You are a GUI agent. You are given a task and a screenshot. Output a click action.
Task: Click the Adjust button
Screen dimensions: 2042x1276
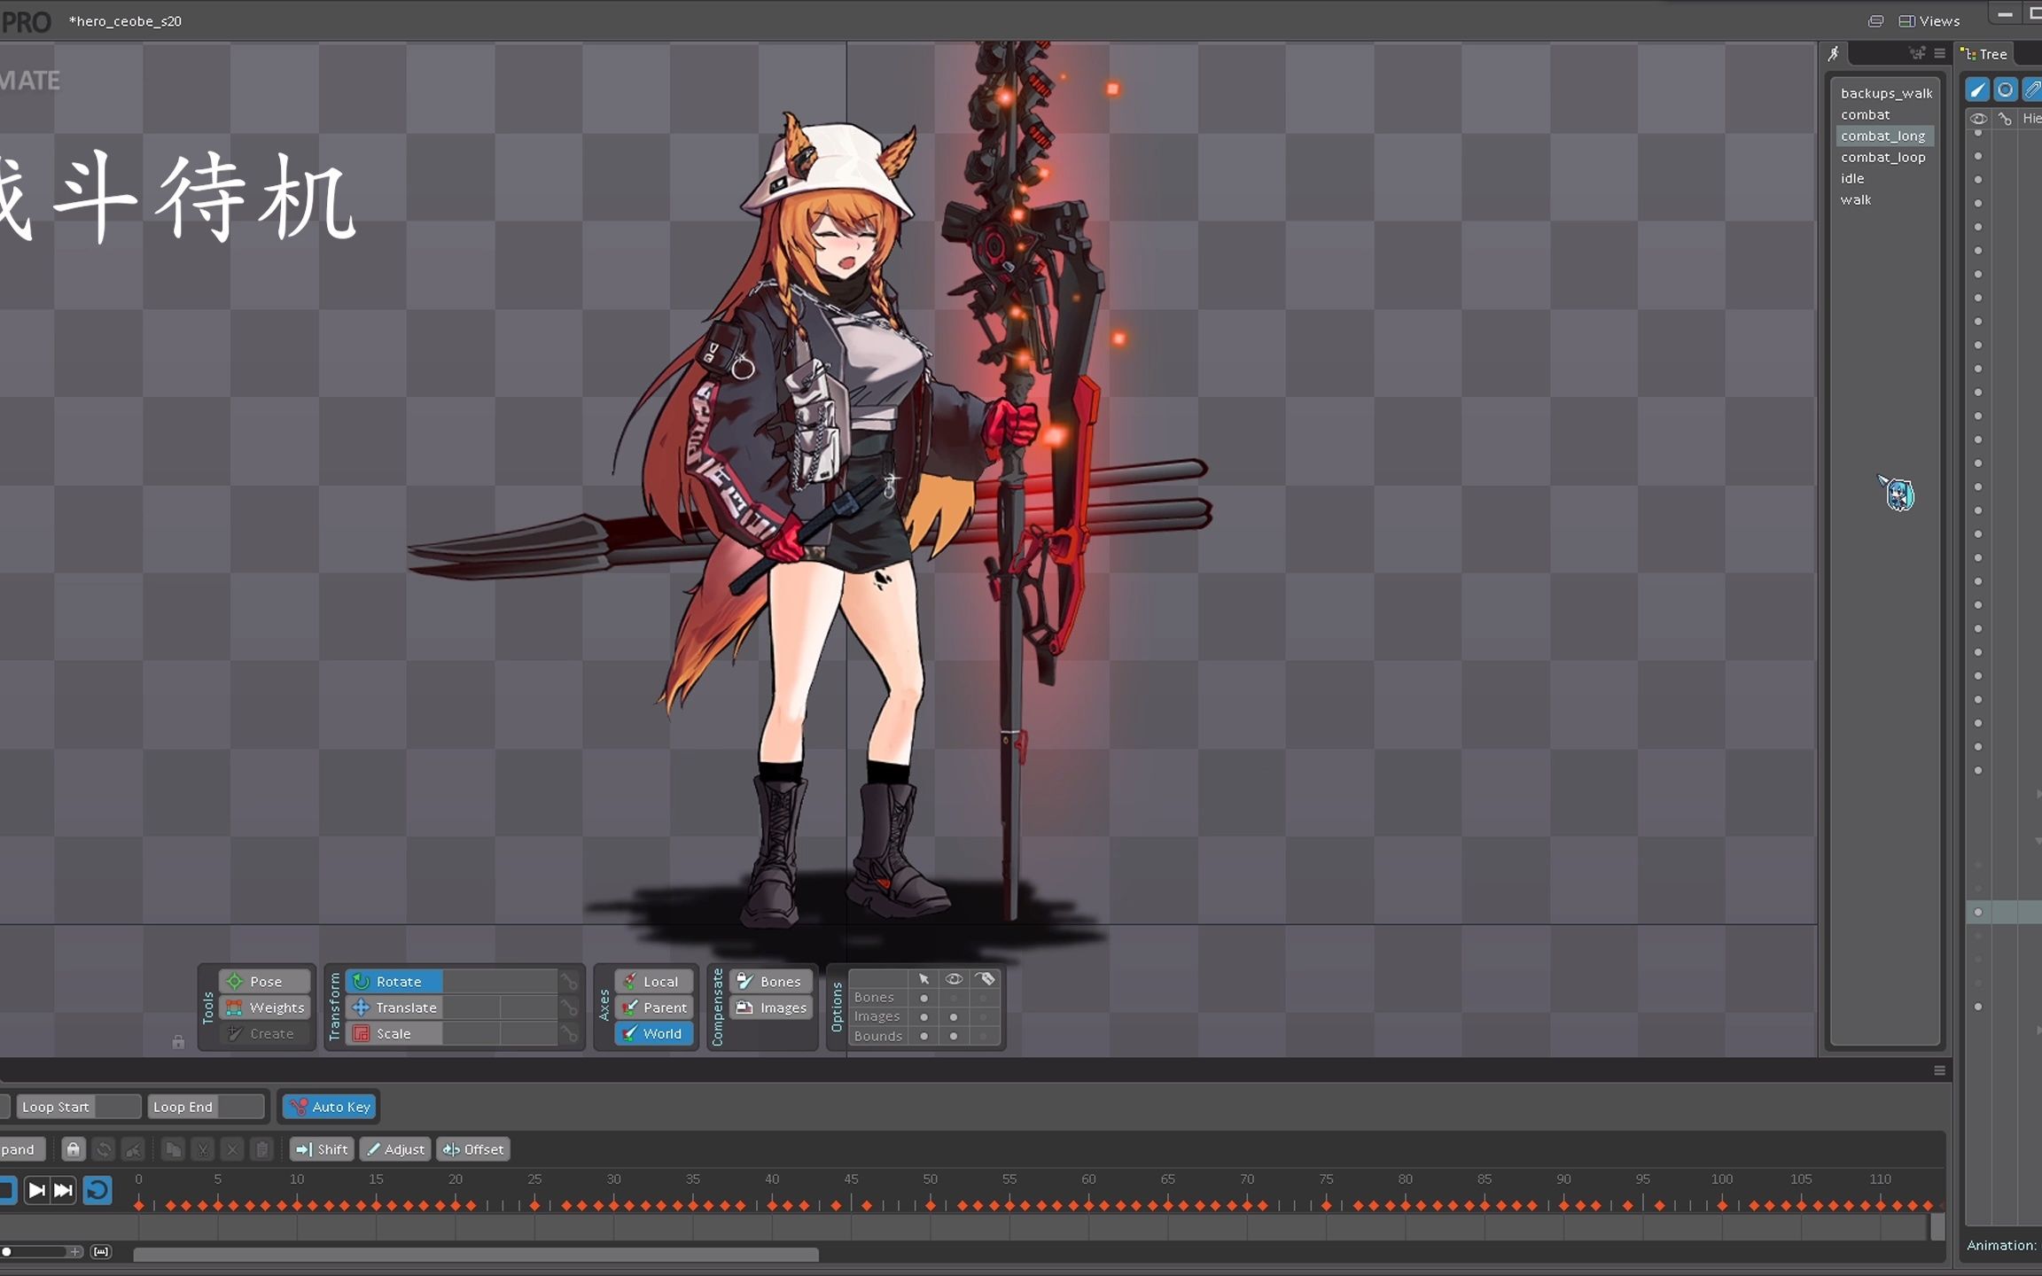pyautogui.click(x=395, y=1149)
